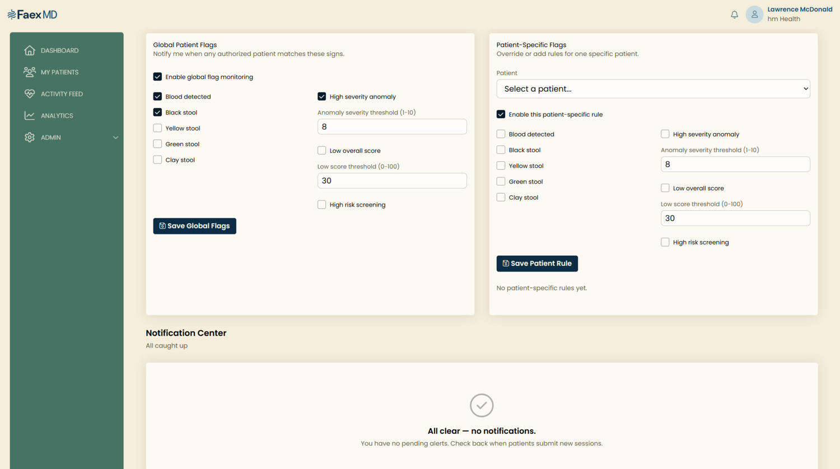Click patient-specific low score threshold field

tap(735, 218)
